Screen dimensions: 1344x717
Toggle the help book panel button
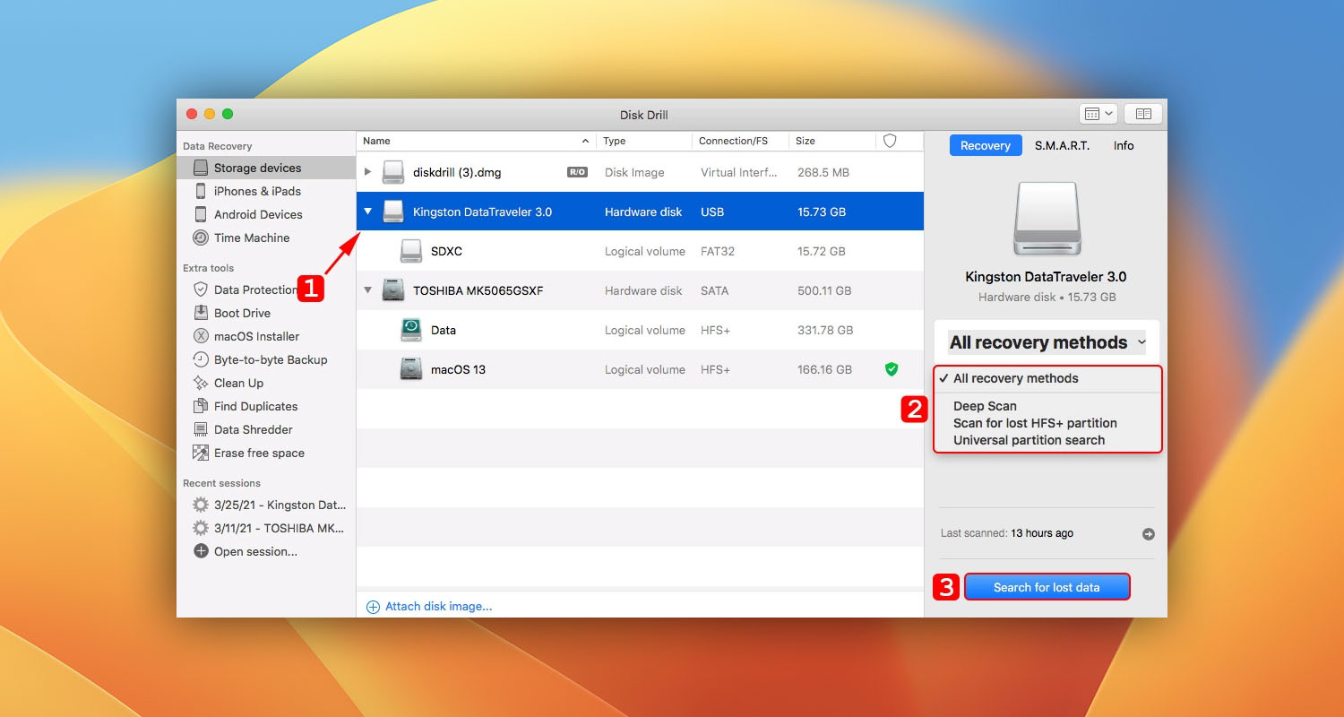click(x=1142, y=114)
